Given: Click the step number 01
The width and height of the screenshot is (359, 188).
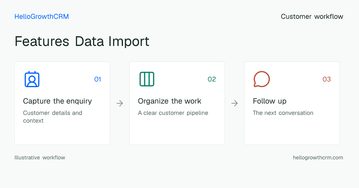Looking at the screenshot, I should 98,79.
